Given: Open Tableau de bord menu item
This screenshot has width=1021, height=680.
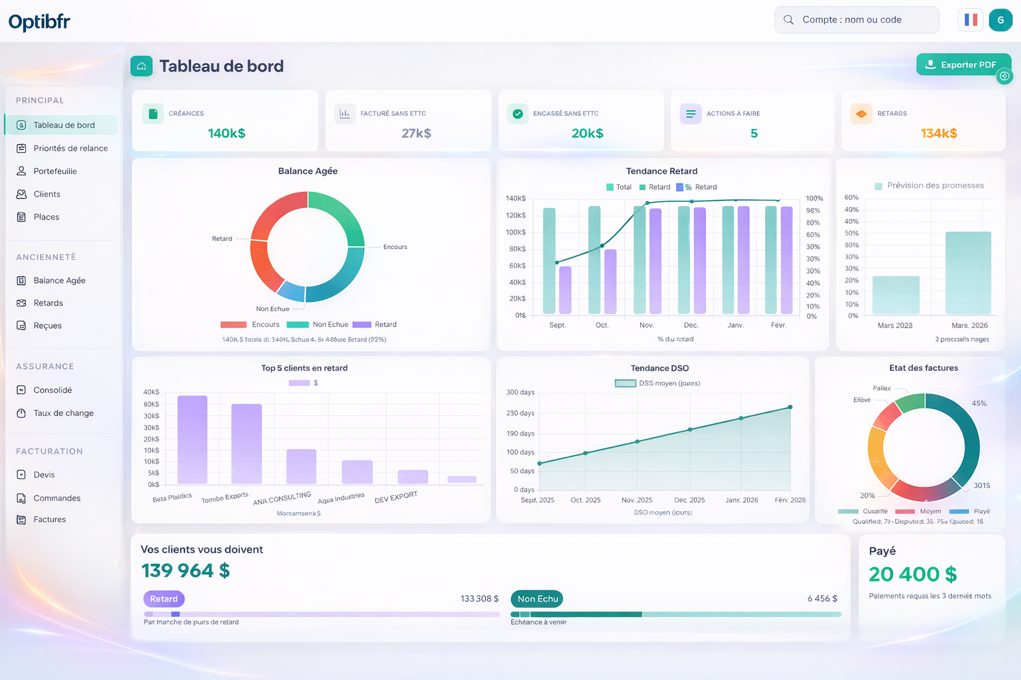Looking at the screenshot, I should pos(61,125).
